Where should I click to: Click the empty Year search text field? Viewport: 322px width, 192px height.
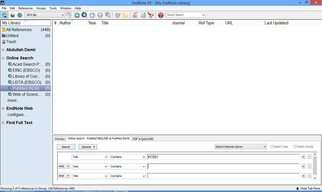coord(223,166)
